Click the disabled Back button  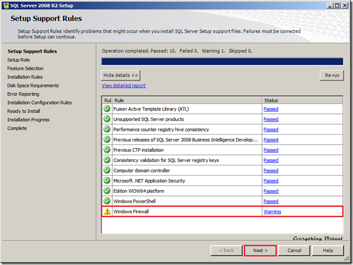point(226,250)
